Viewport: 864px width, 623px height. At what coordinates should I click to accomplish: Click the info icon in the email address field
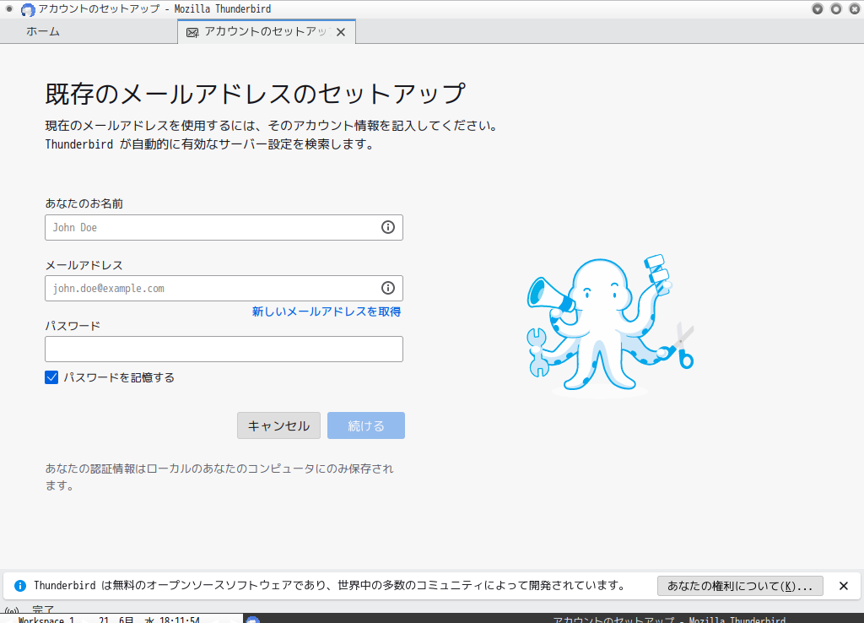(x=388, y=288)
